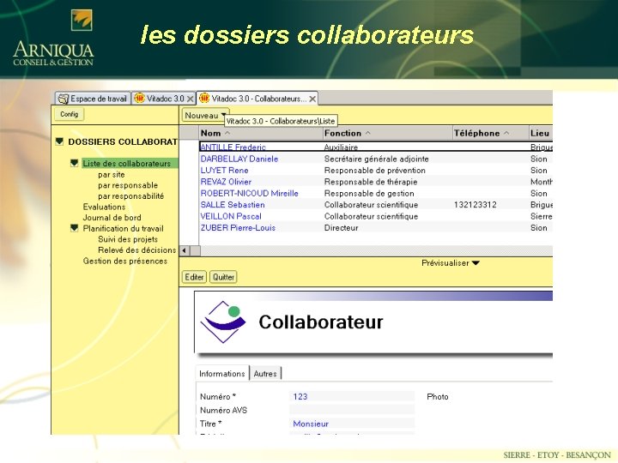618x463 pixels.
Task: Open Suivi des projets
Action: (x=128, y=239)
